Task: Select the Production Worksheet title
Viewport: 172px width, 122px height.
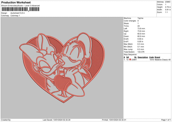Action: pos(14,2)
